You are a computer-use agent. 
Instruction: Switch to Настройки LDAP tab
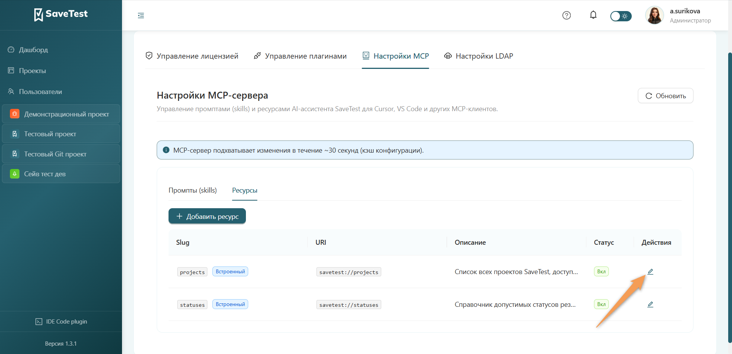478,56
